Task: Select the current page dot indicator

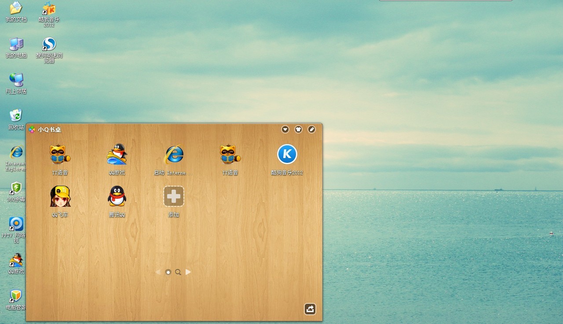Action: coord(168,272)
